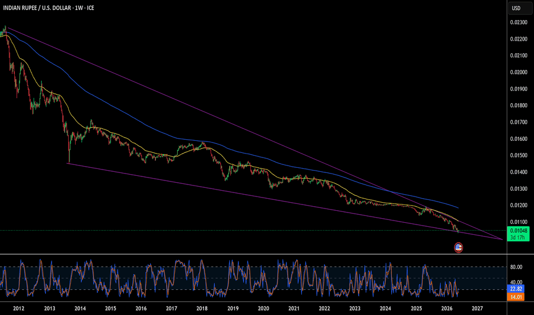Click the 40.00 oscillator scale label
Image resolution: width=534 pixels, height=315 pixels.
(516, 282)
